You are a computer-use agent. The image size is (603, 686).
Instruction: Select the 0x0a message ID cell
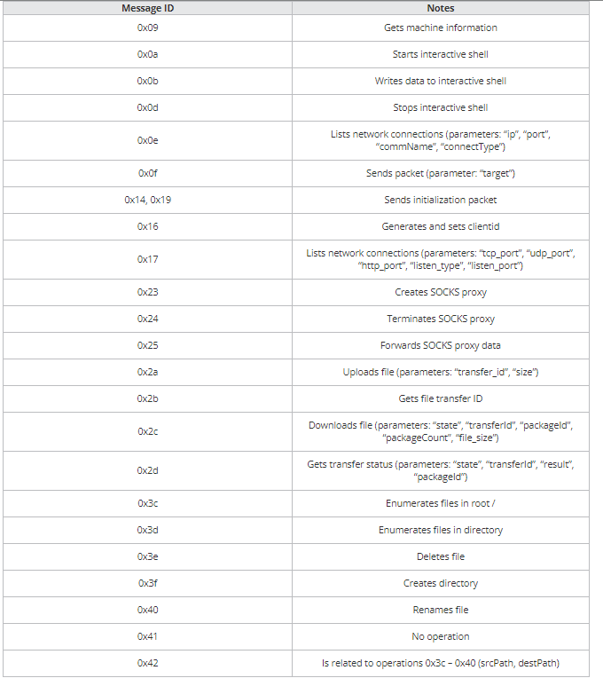pyautogui.click(x=148, y=55)
